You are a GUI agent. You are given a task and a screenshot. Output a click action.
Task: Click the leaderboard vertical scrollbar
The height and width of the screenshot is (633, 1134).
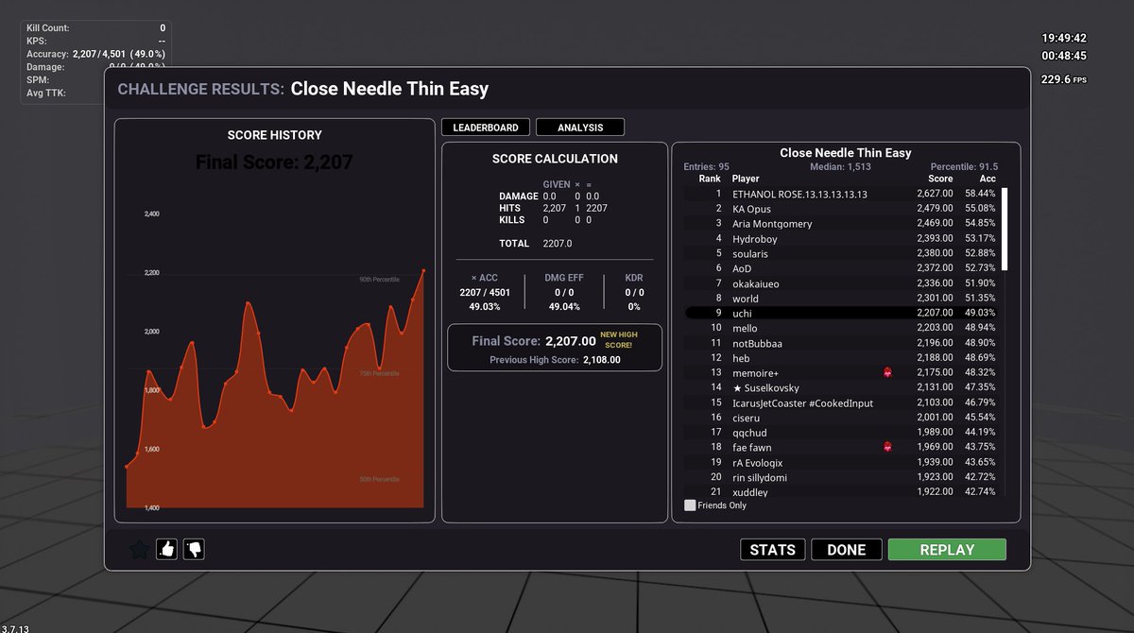coord(1005,230)
